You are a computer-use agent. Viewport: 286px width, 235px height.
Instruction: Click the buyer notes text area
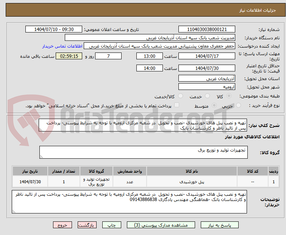[129, 202]
